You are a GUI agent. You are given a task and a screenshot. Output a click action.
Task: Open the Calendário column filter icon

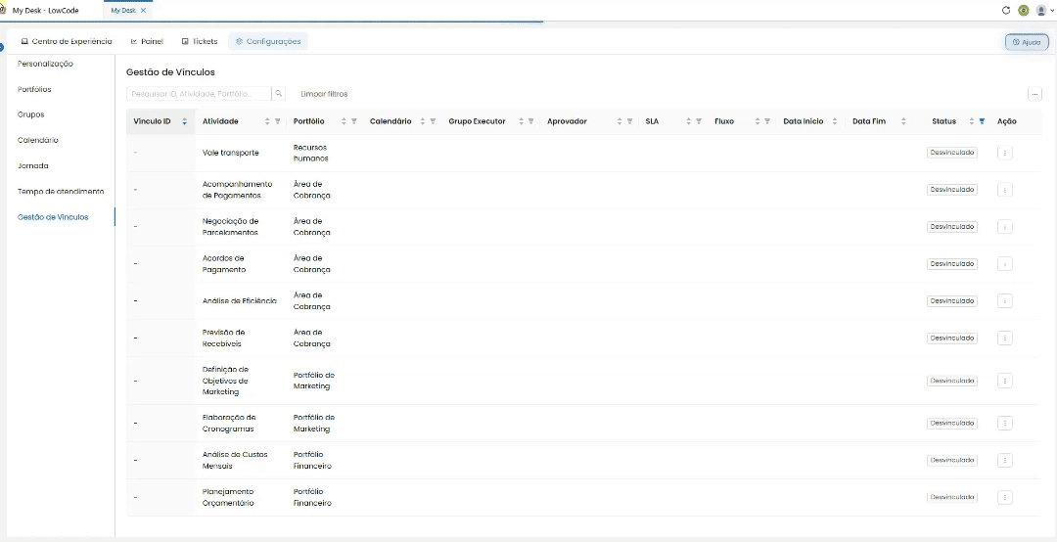(433, 122)
